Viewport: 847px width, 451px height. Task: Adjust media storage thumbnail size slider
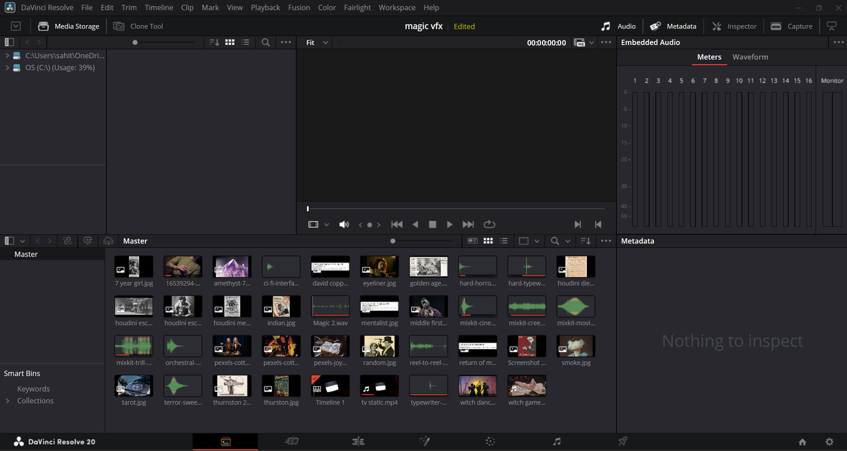point(135,42)
